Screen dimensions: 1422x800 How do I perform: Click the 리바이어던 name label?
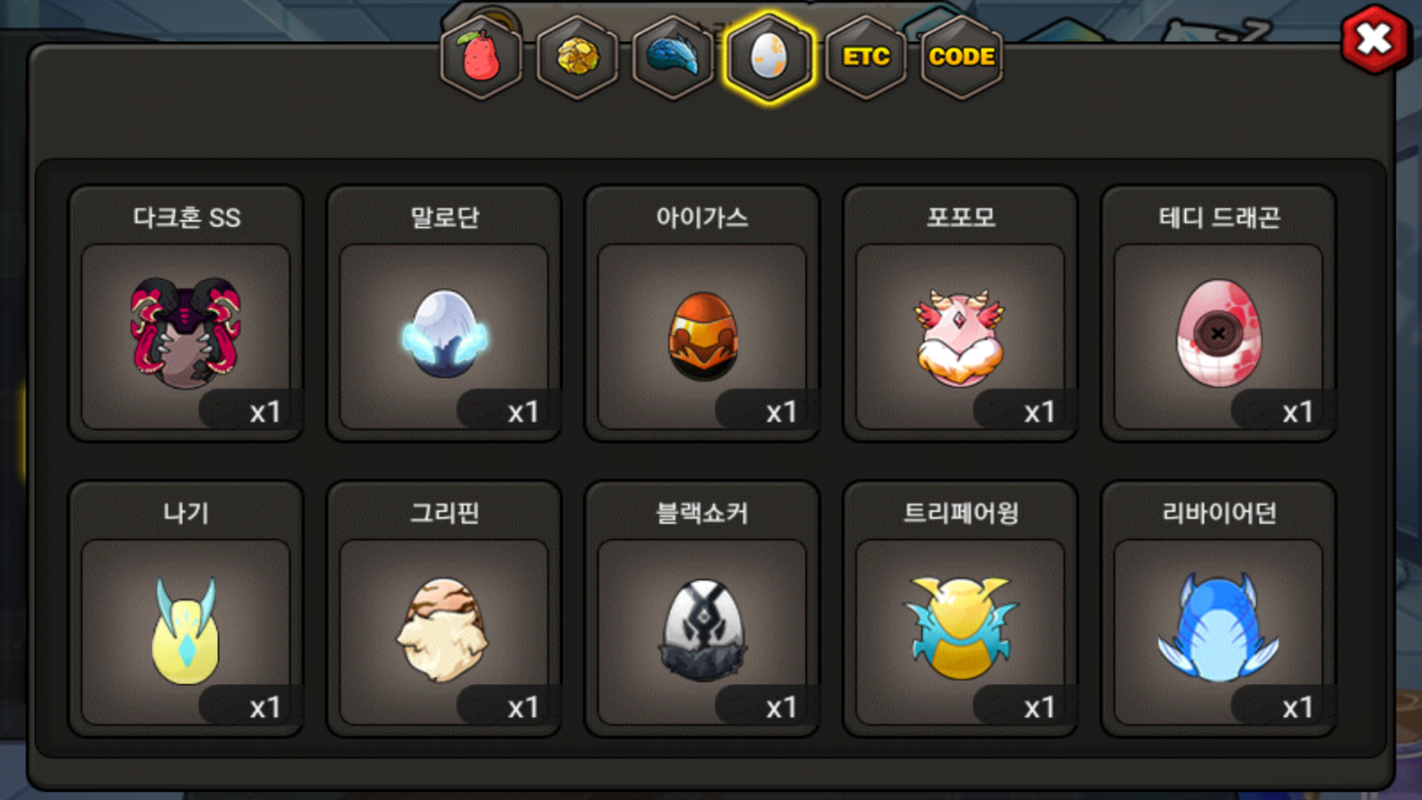(1219, 513)
